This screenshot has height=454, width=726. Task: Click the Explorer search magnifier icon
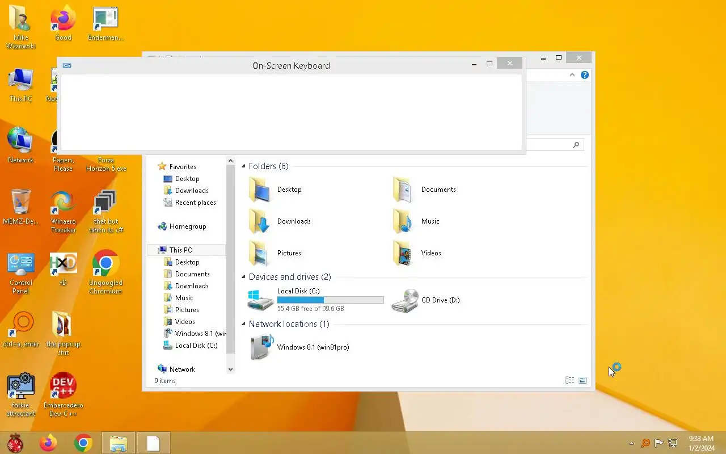click(576, 145)
